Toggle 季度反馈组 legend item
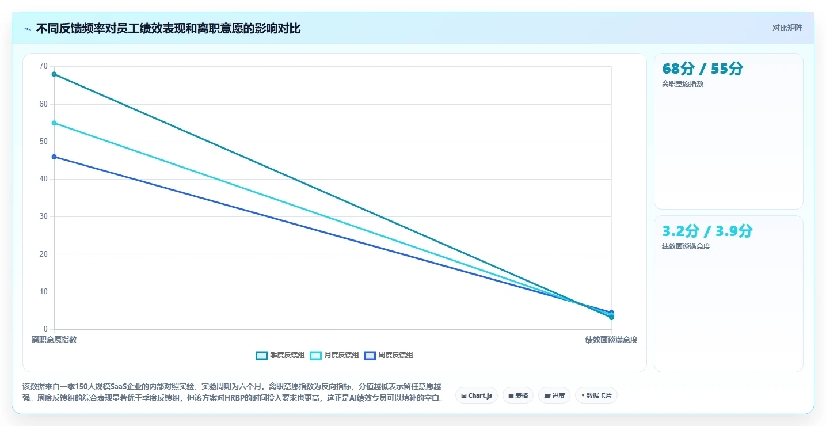 click(280, 355)
